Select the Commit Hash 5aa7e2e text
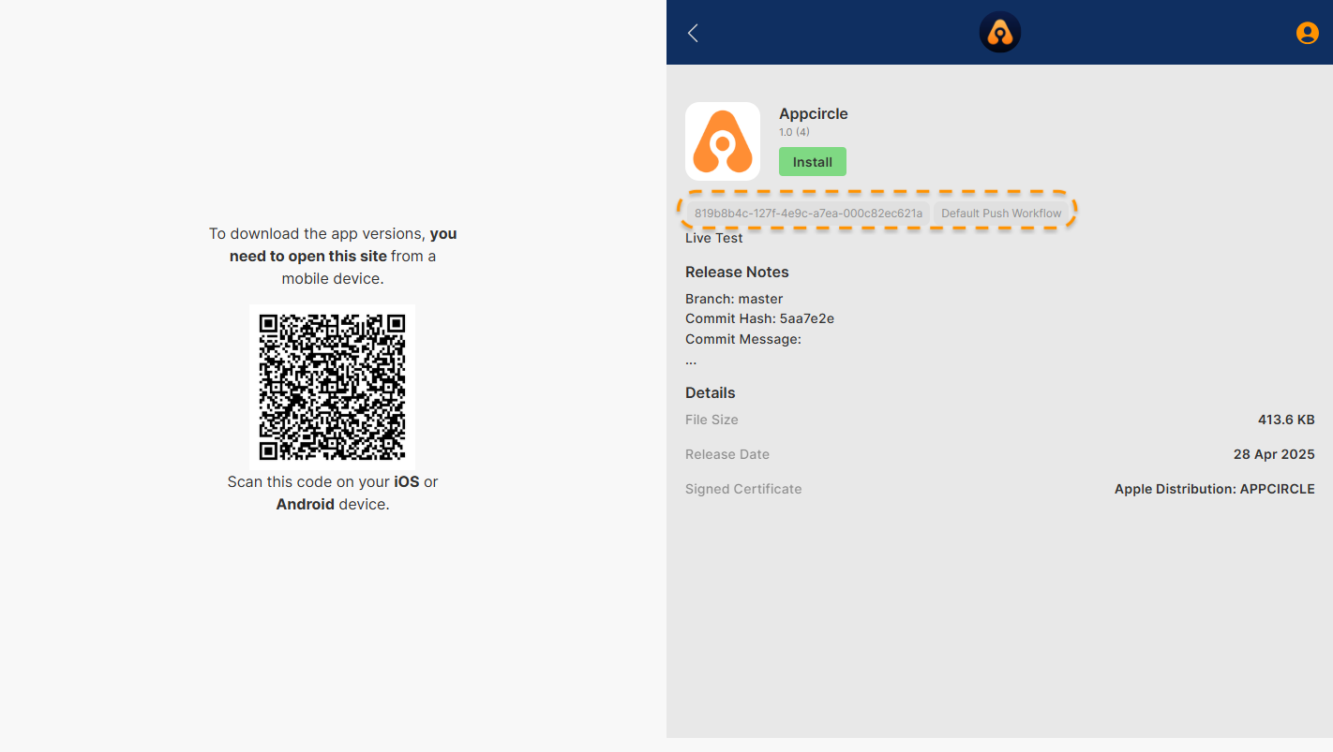Screen dimensions: 1333x752 pos(759,318)
